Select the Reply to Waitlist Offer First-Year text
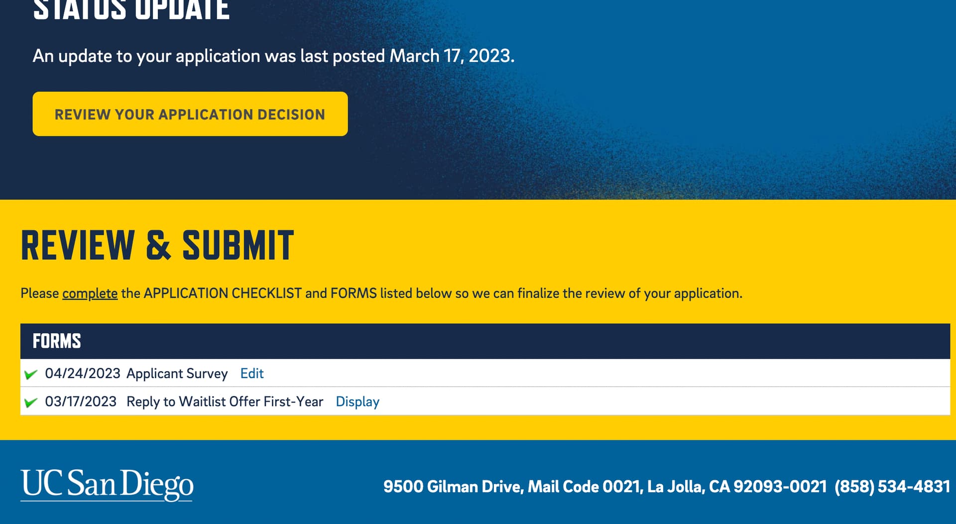This screenshot has height=524, width=956. click(225, 402)
